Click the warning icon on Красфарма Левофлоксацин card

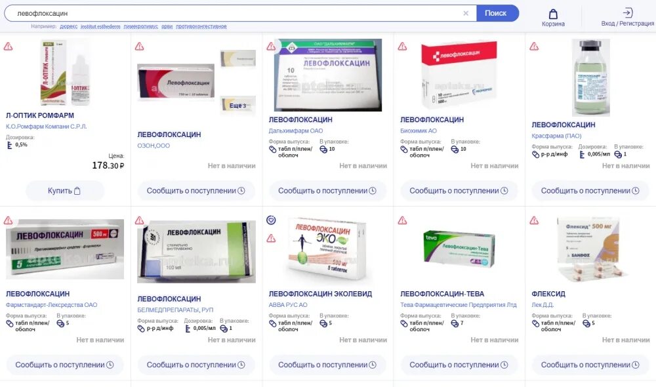tap(534, 47)
